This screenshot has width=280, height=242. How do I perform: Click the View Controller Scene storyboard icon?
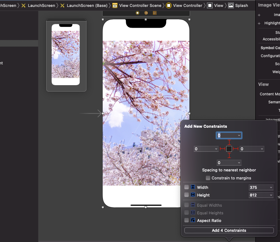115,5
